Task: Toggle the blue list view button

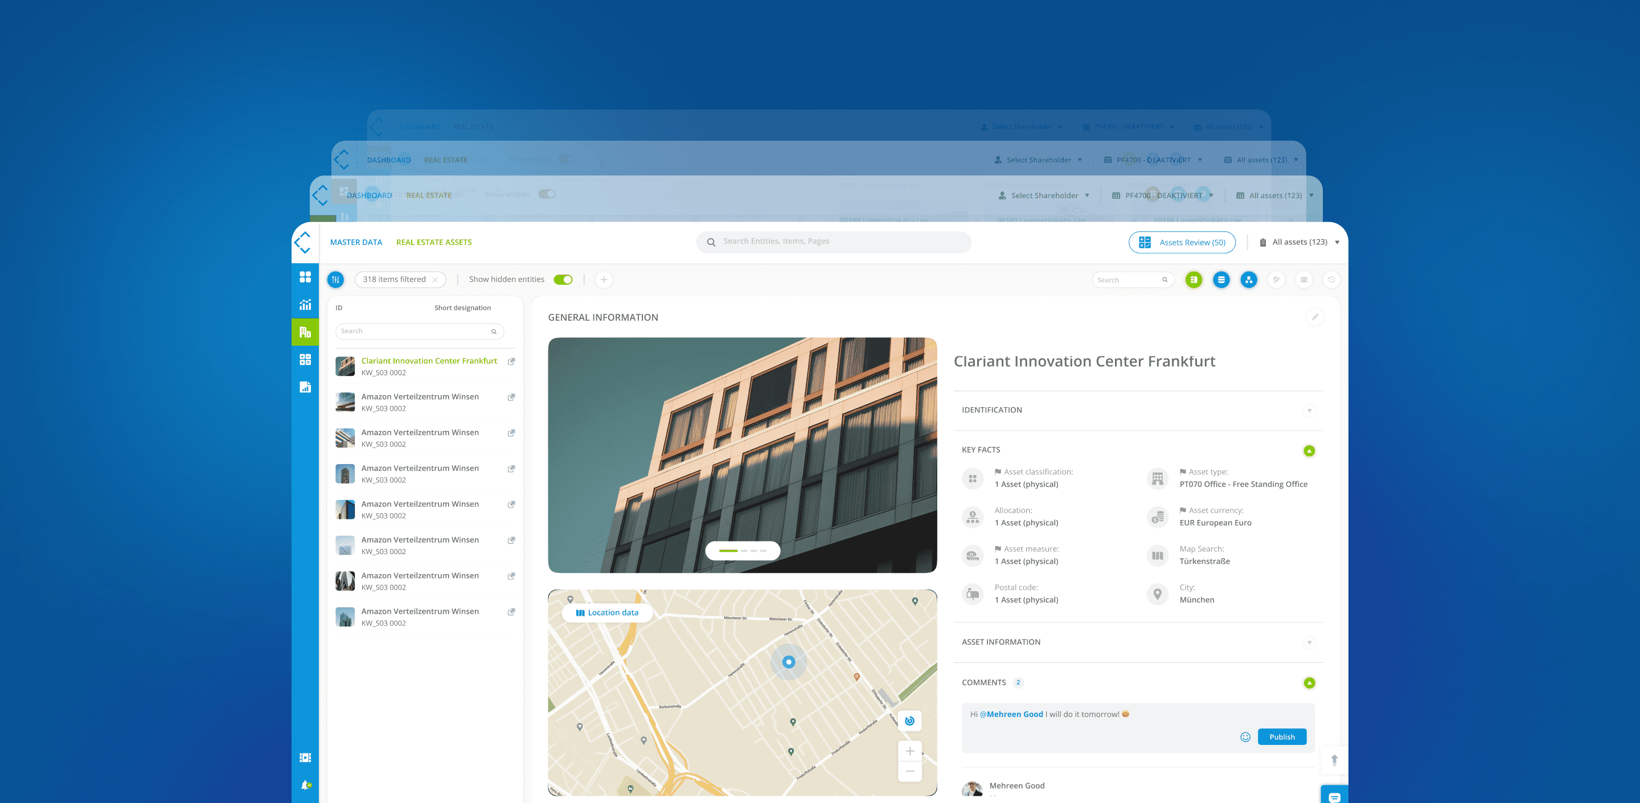Action: [1221, 280]
